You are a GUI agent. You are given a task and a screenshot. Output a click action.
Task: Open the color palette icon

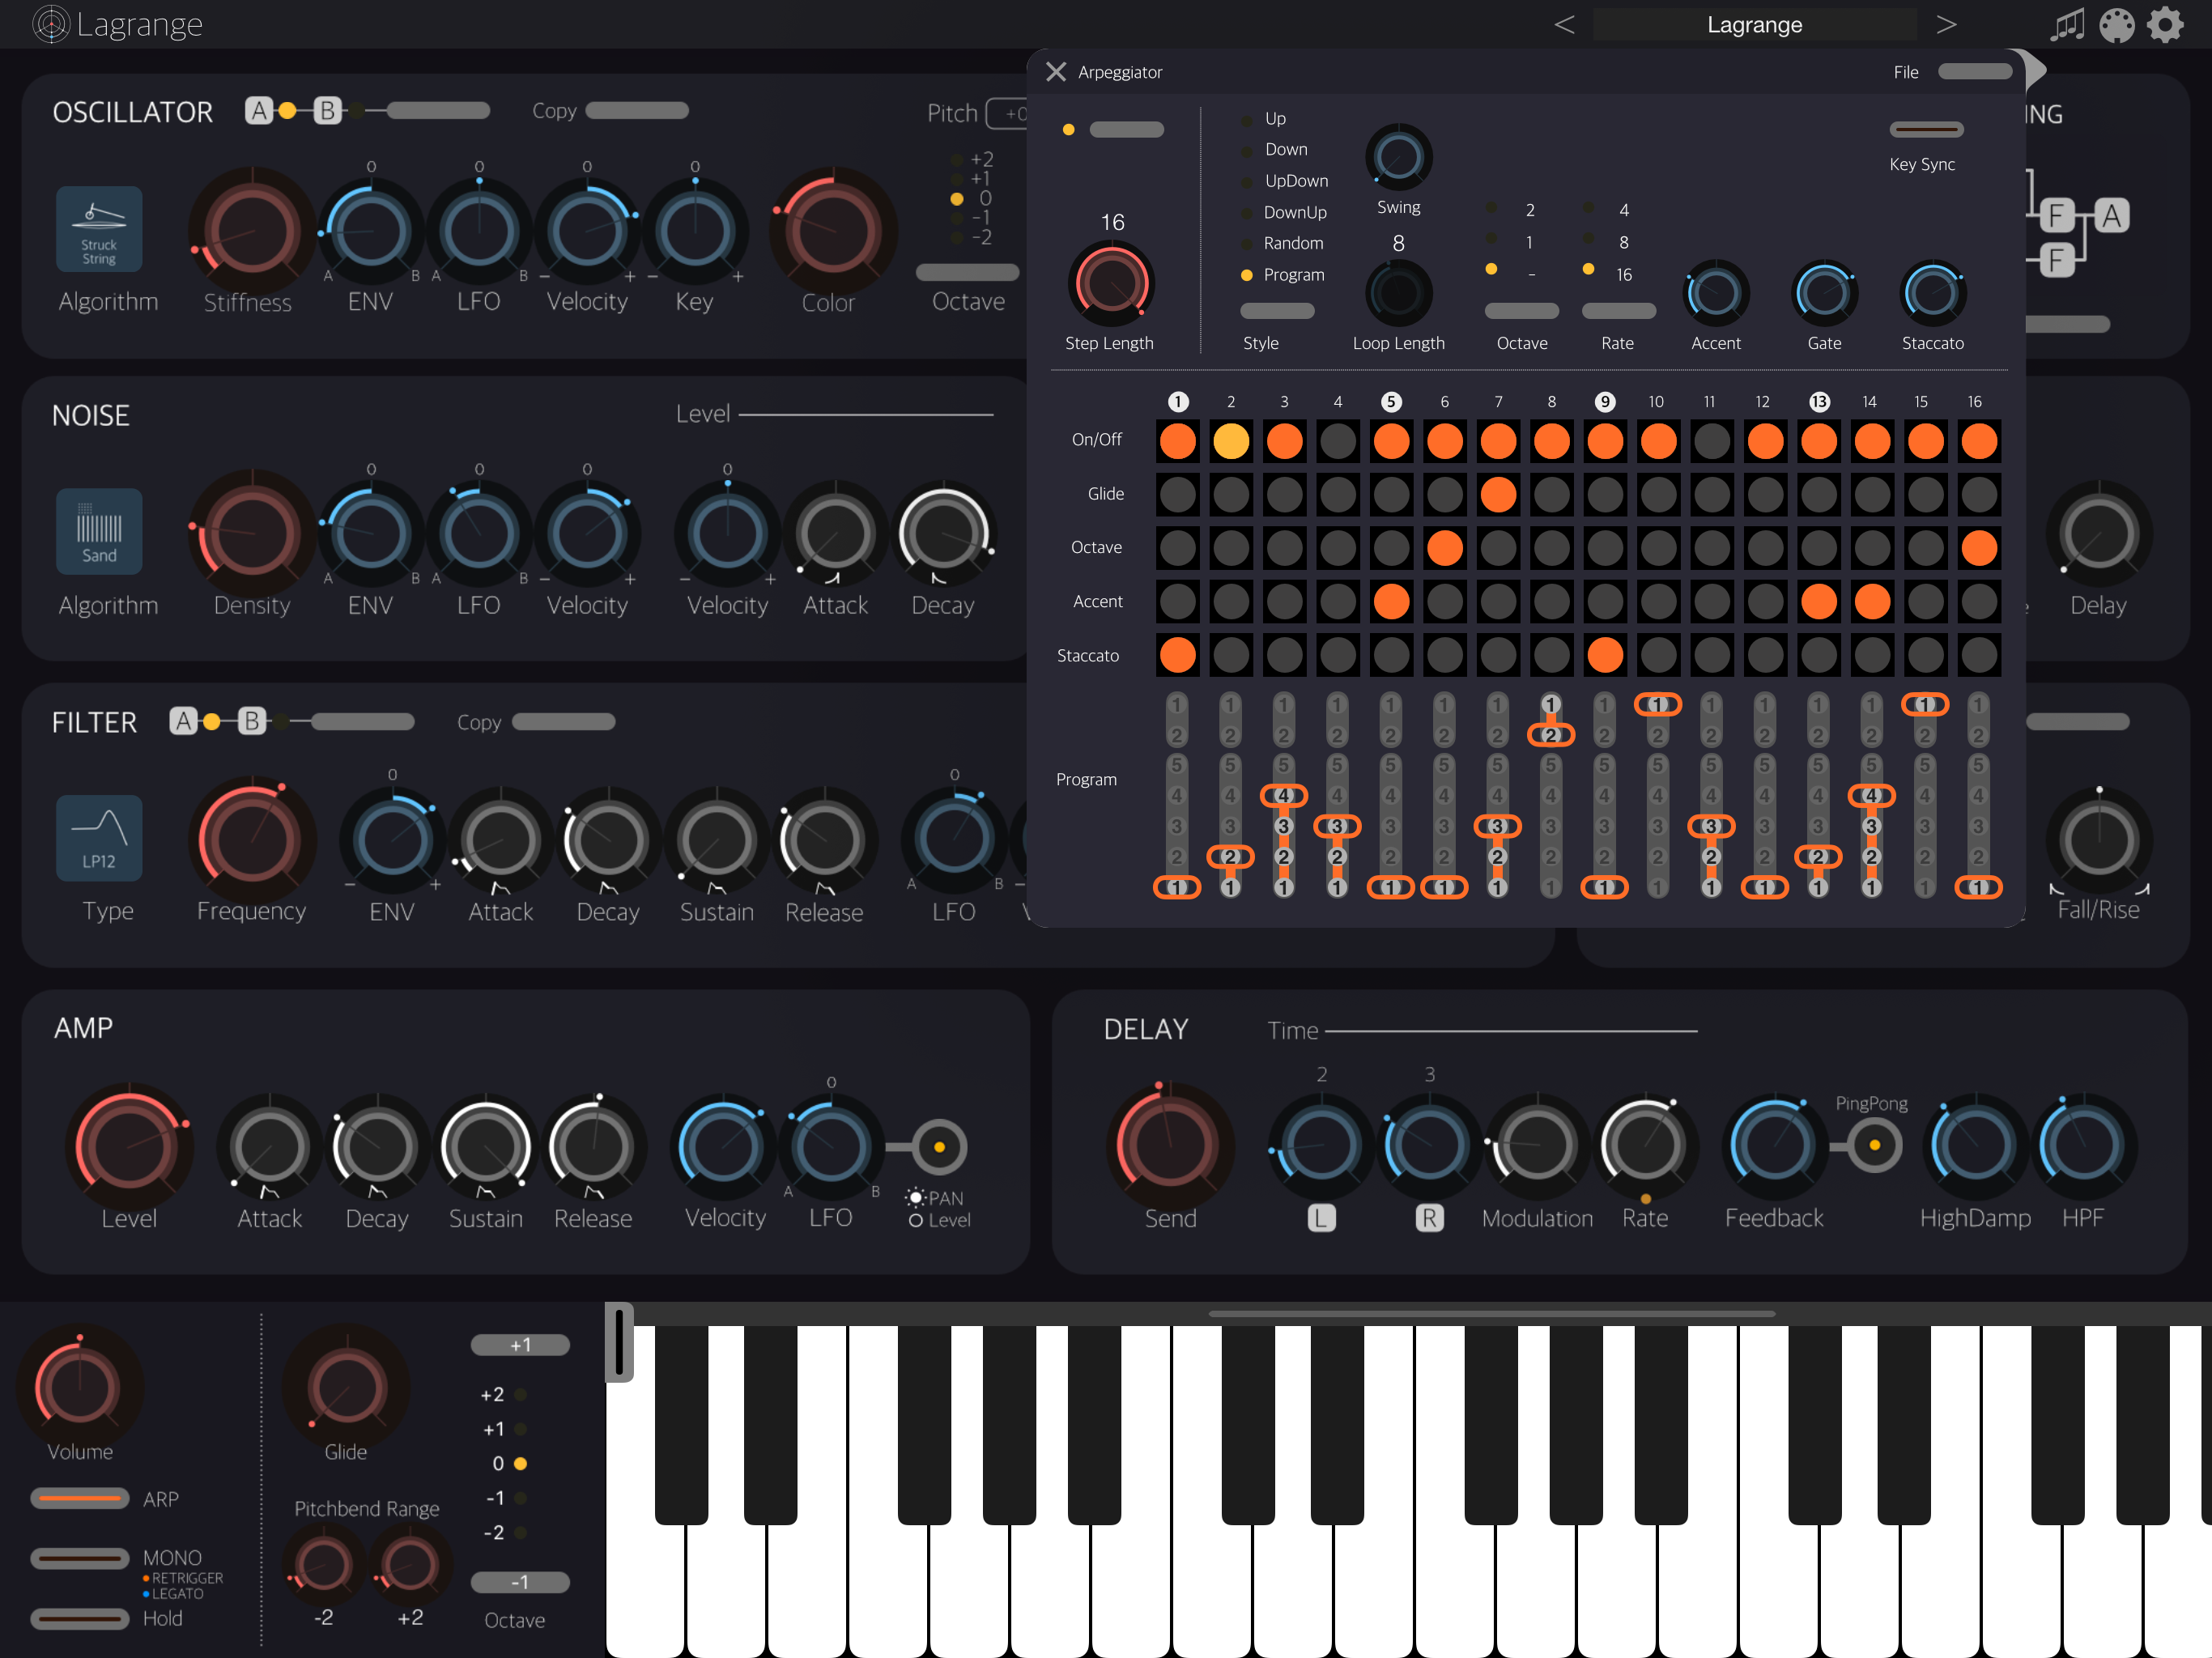[x=2116, y=25]
